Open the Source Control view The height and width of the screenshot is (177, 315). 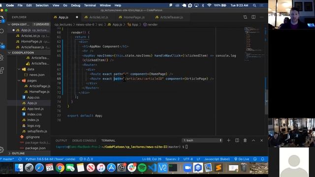[1, 45]
